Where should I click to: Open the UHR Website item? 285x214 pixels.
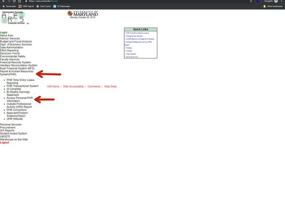[x=15, y=119]
